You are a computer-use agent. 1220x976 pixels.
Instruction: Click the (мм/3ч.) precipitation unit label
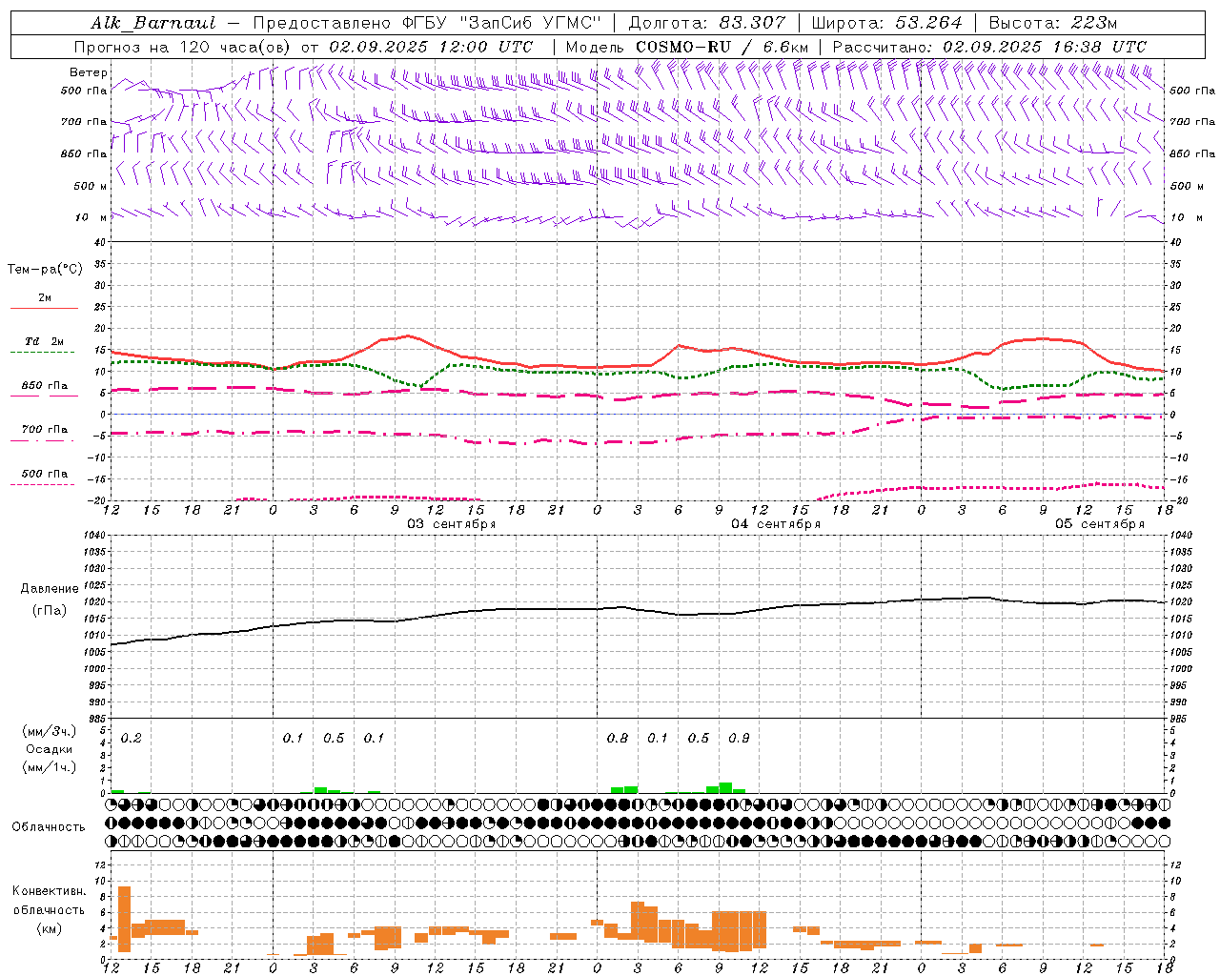pyautogui.click(x=50, y=731)
